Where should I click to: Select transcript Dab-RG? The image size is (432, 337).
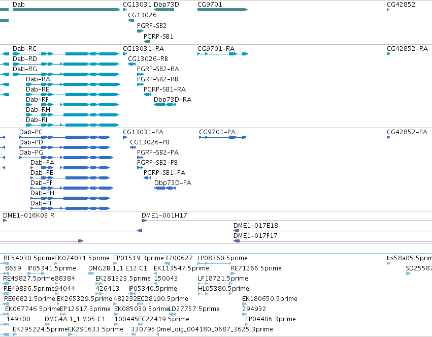coord(66,74)
